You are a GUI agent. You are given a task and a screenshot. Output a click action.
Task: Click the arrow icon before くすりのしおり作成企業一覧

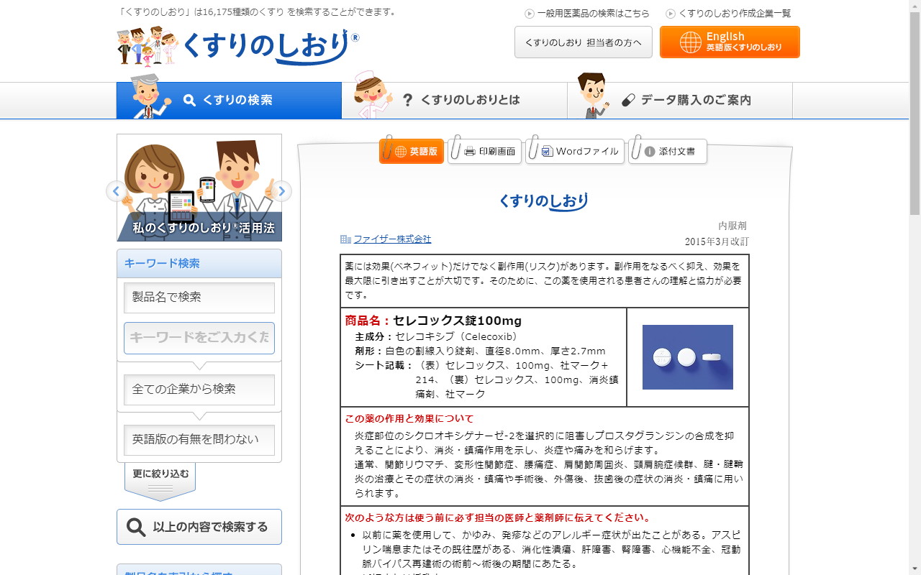[x=671, y=14]
